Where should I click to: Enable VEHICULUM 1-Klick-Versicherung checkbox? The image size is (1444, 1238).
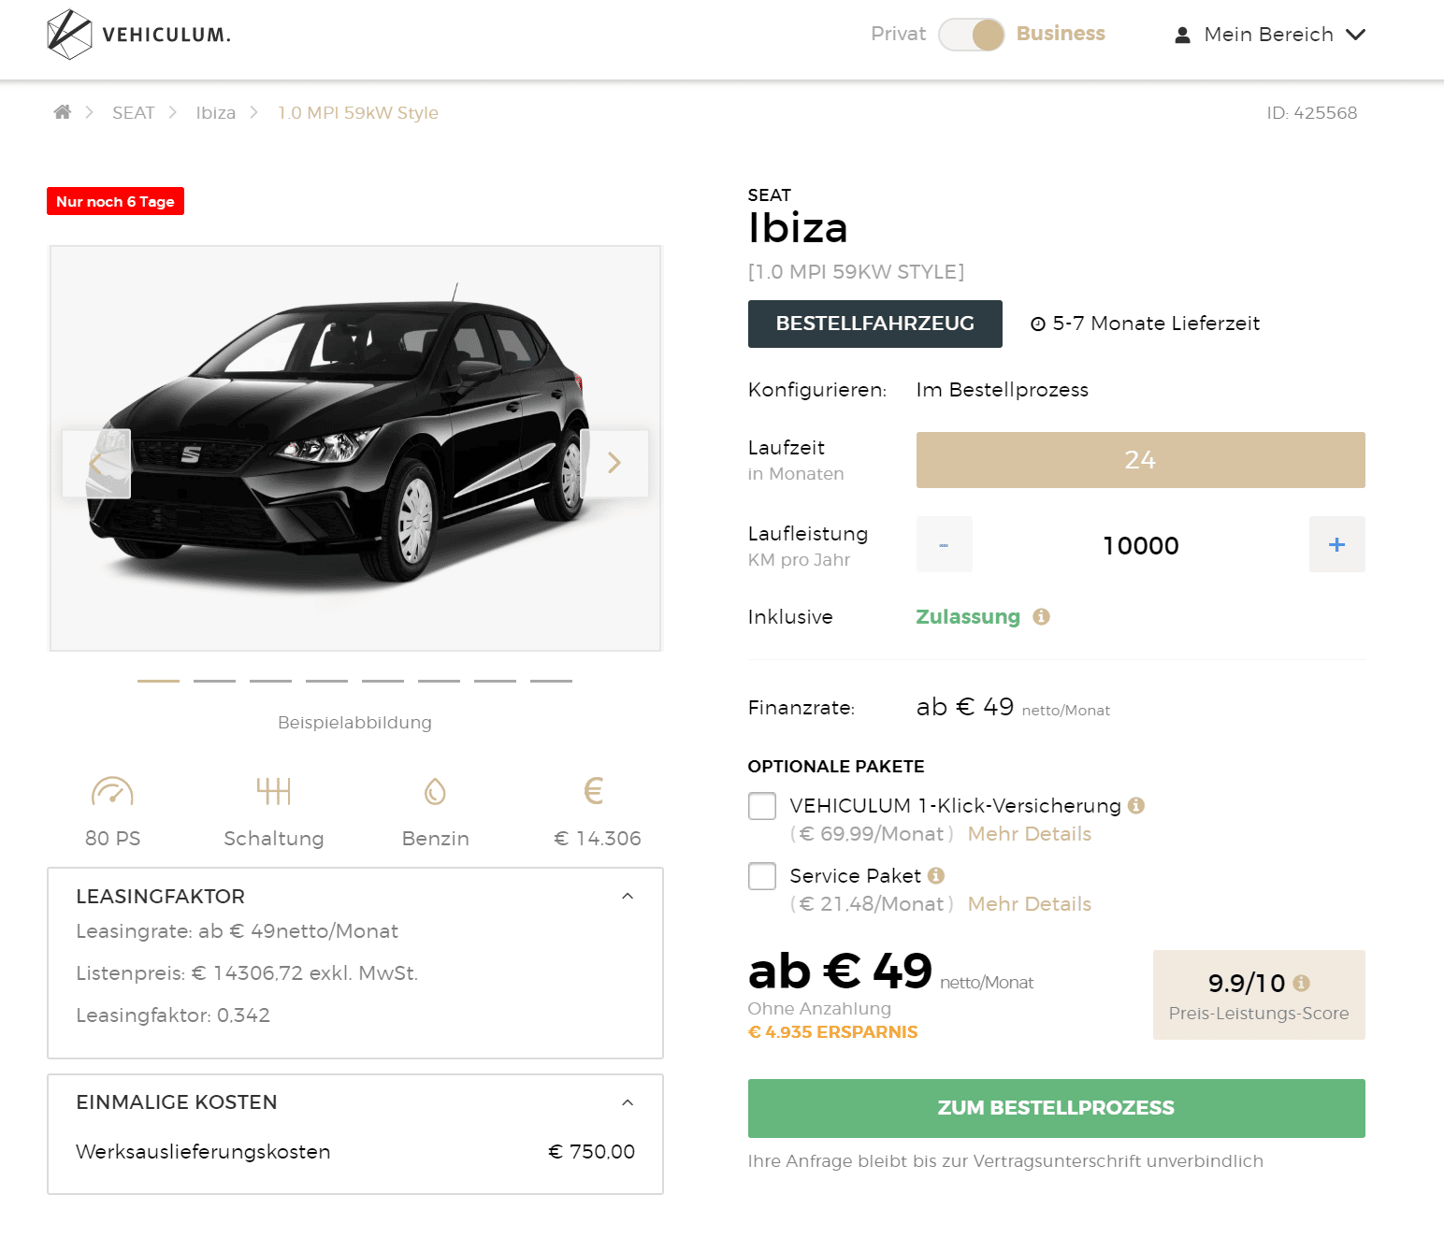click(762, 806)
